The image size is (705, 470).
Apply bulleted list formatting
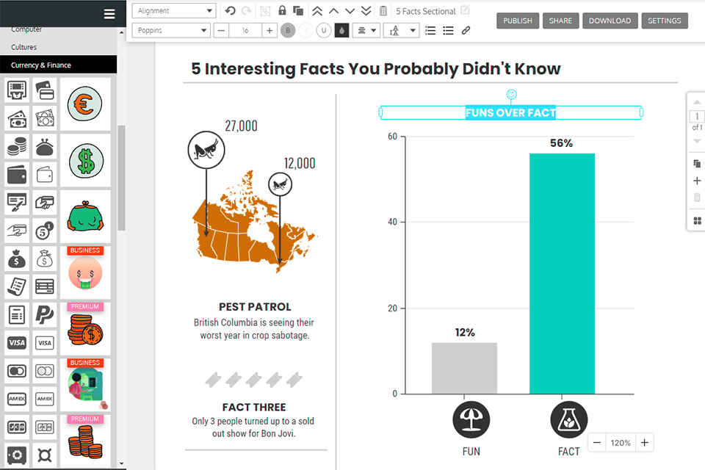(x=448, y=31)
